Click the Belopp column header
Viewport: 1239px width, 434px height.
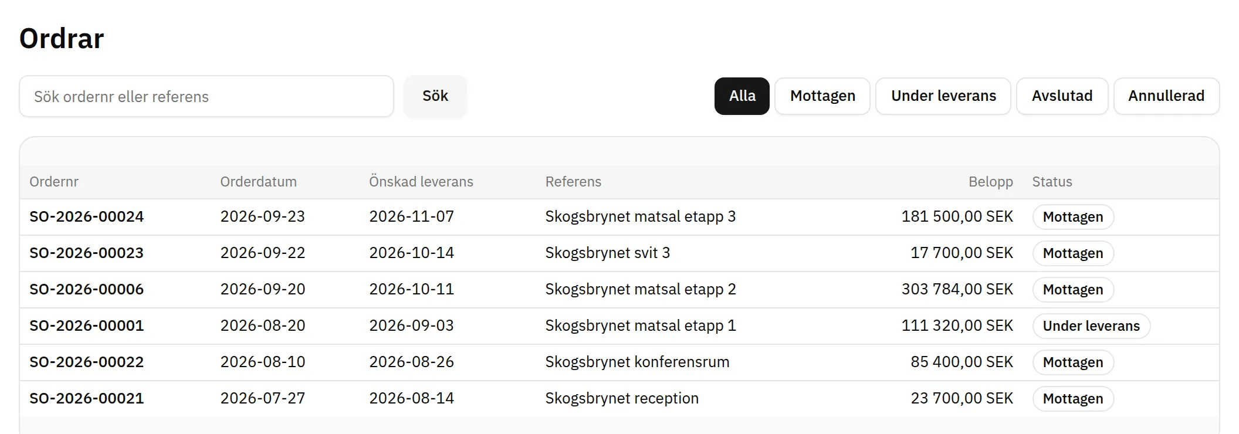pyautogui.click(x=991, y=182)
